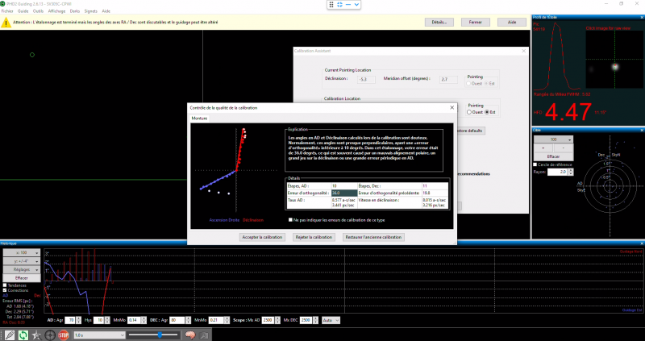Click Accepter la calibration button
This screenshot has width=645, height=341.
pos(262,237)
